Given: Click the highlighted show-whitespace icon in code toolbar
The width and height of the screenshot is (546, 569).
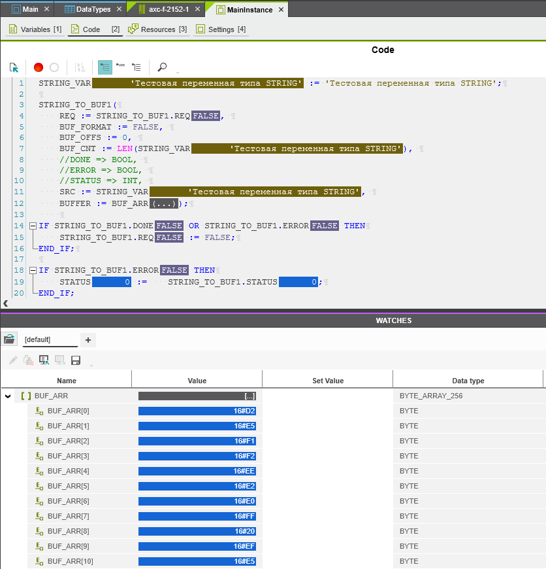Looking at the screenshot, I should (105, 67).
